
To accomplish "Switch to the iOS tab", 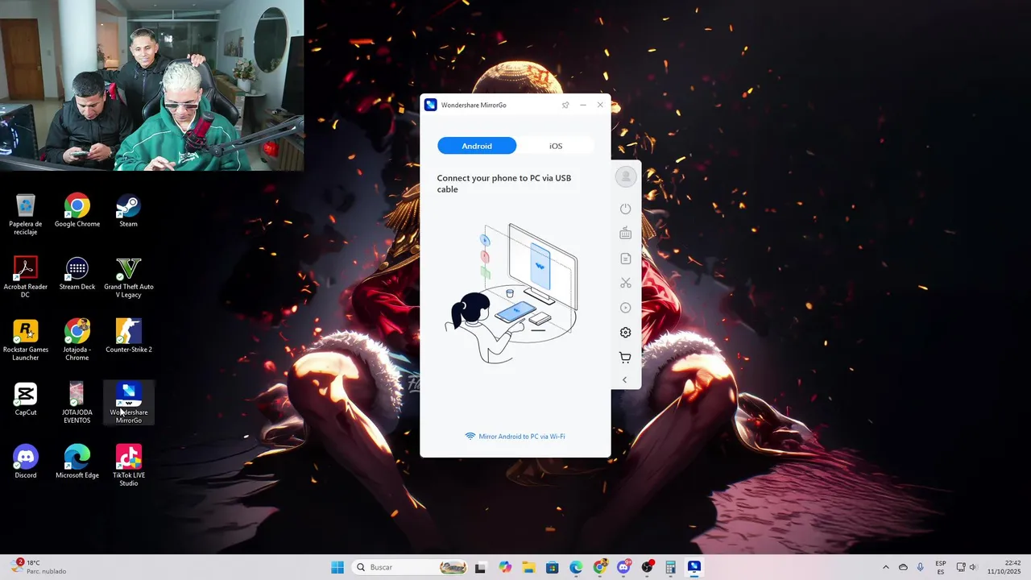I will pyautogui.click(x=556, y=146).
